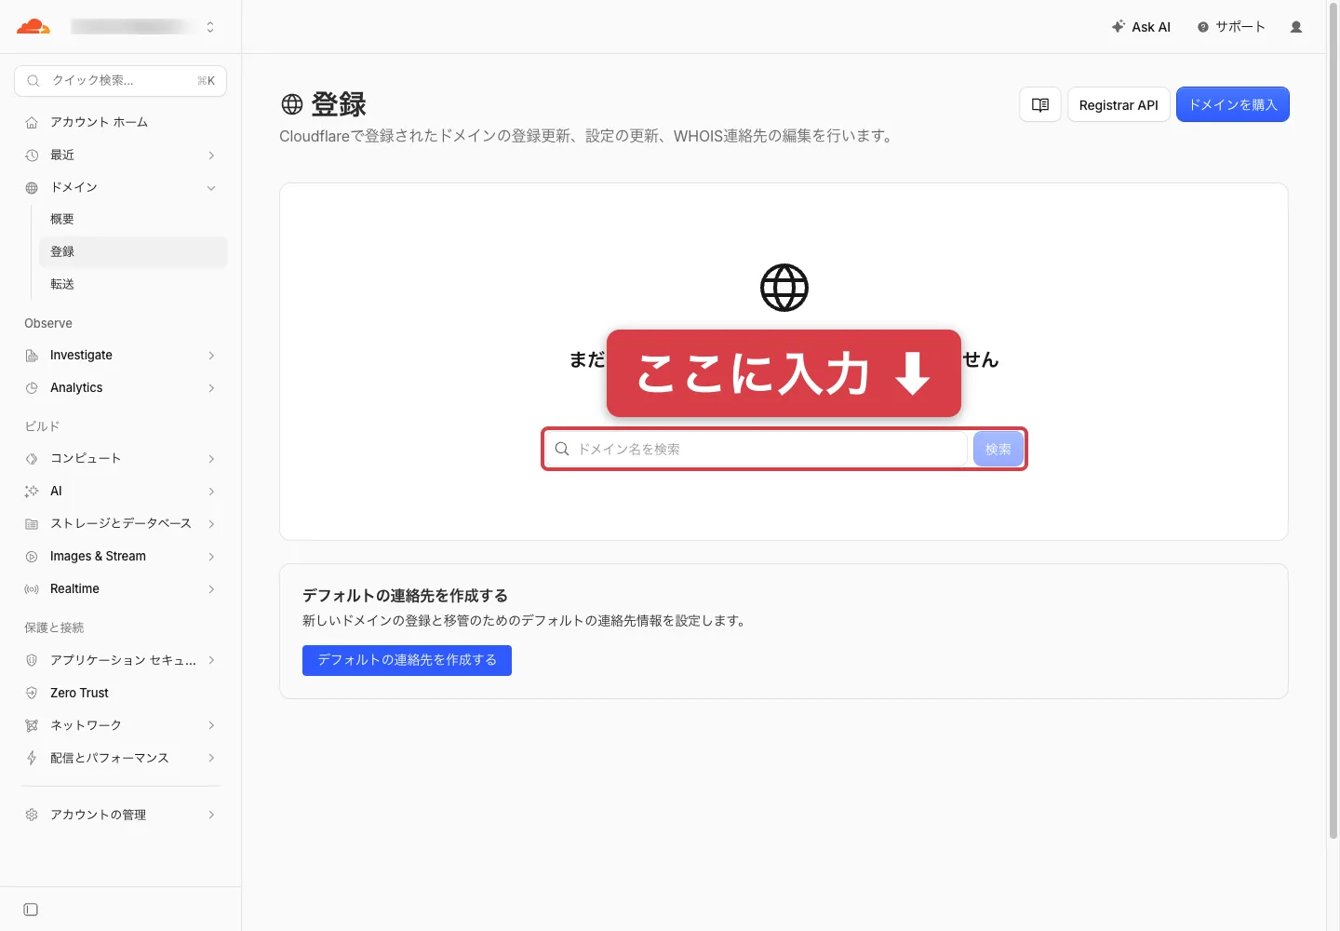Click the Analytics pie chart icon

pos(32,388)
